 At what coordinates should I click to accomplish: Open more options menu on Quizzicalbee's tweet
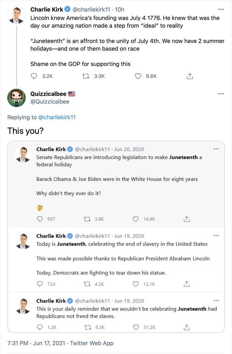click(x=221, y=94)
